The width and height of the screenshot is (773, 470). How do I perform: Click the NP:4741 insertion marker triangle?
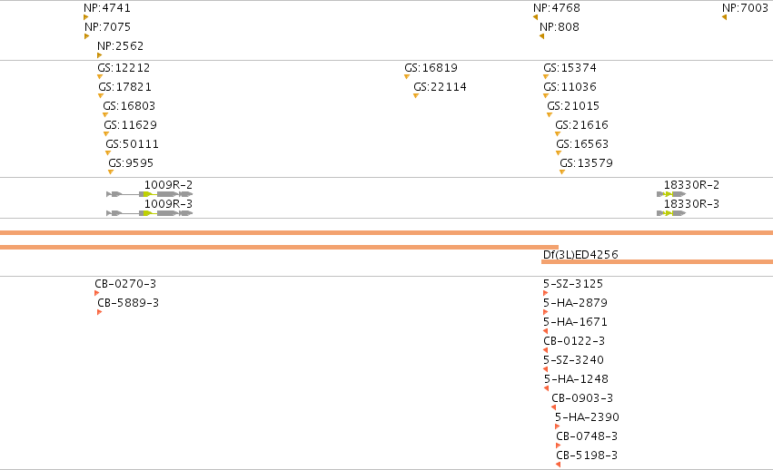[x=85, y=18]
